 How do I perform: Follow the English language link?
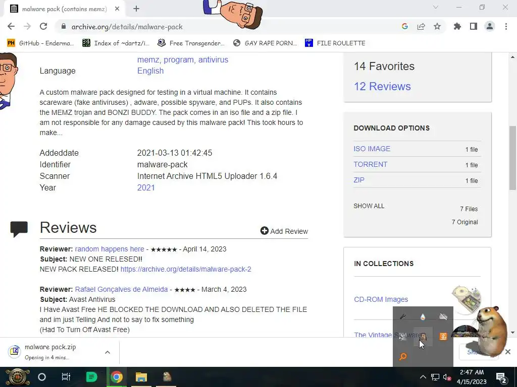[x=150, y=71]
